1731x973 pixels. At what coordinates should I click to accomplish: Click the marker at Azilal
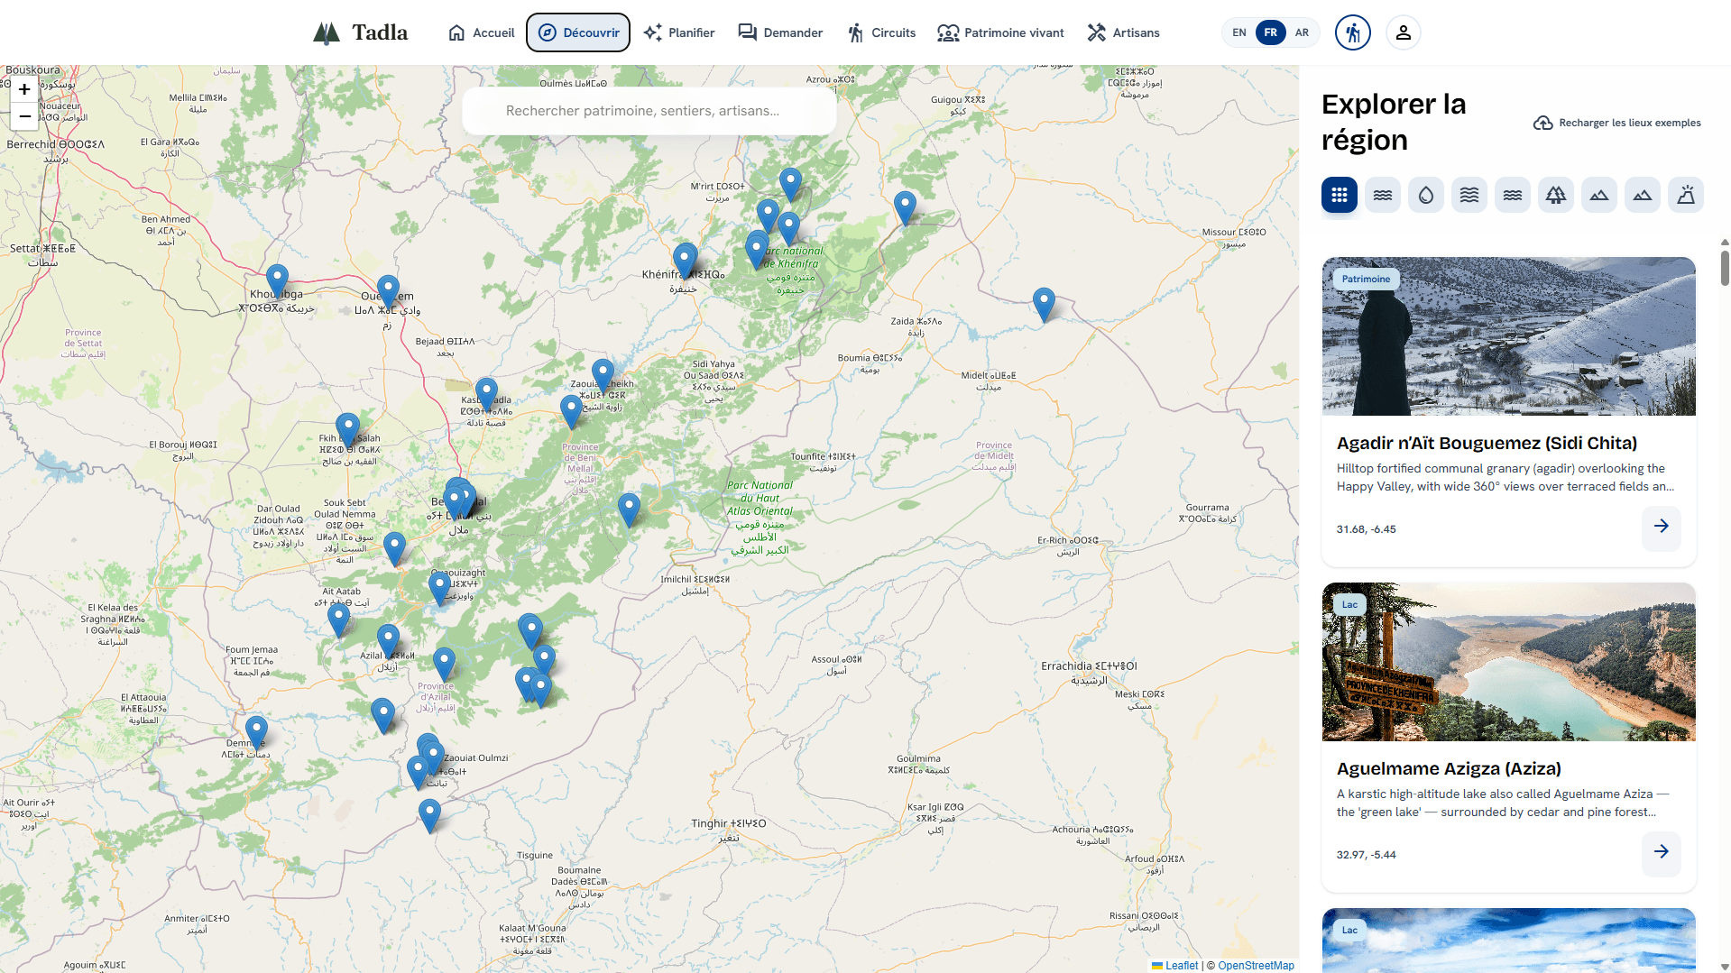click(x=388, y=642)
